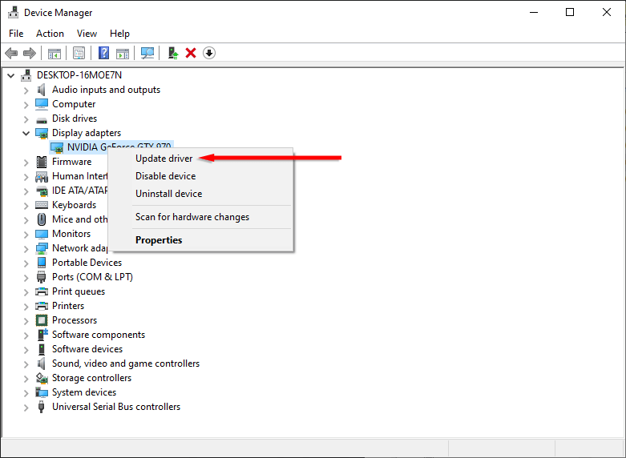626x458 pixels.
Task: Click the Portable Devices icon
Action: [x=42, y=263]
